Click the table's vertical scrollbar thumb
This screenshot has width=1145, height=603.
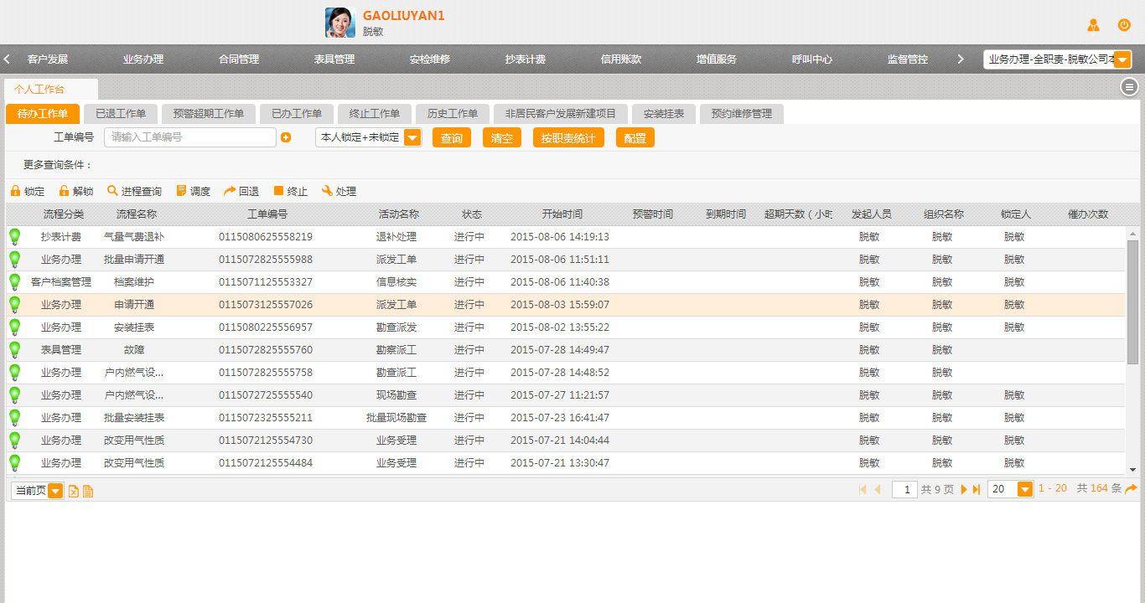pos(1132,301)
